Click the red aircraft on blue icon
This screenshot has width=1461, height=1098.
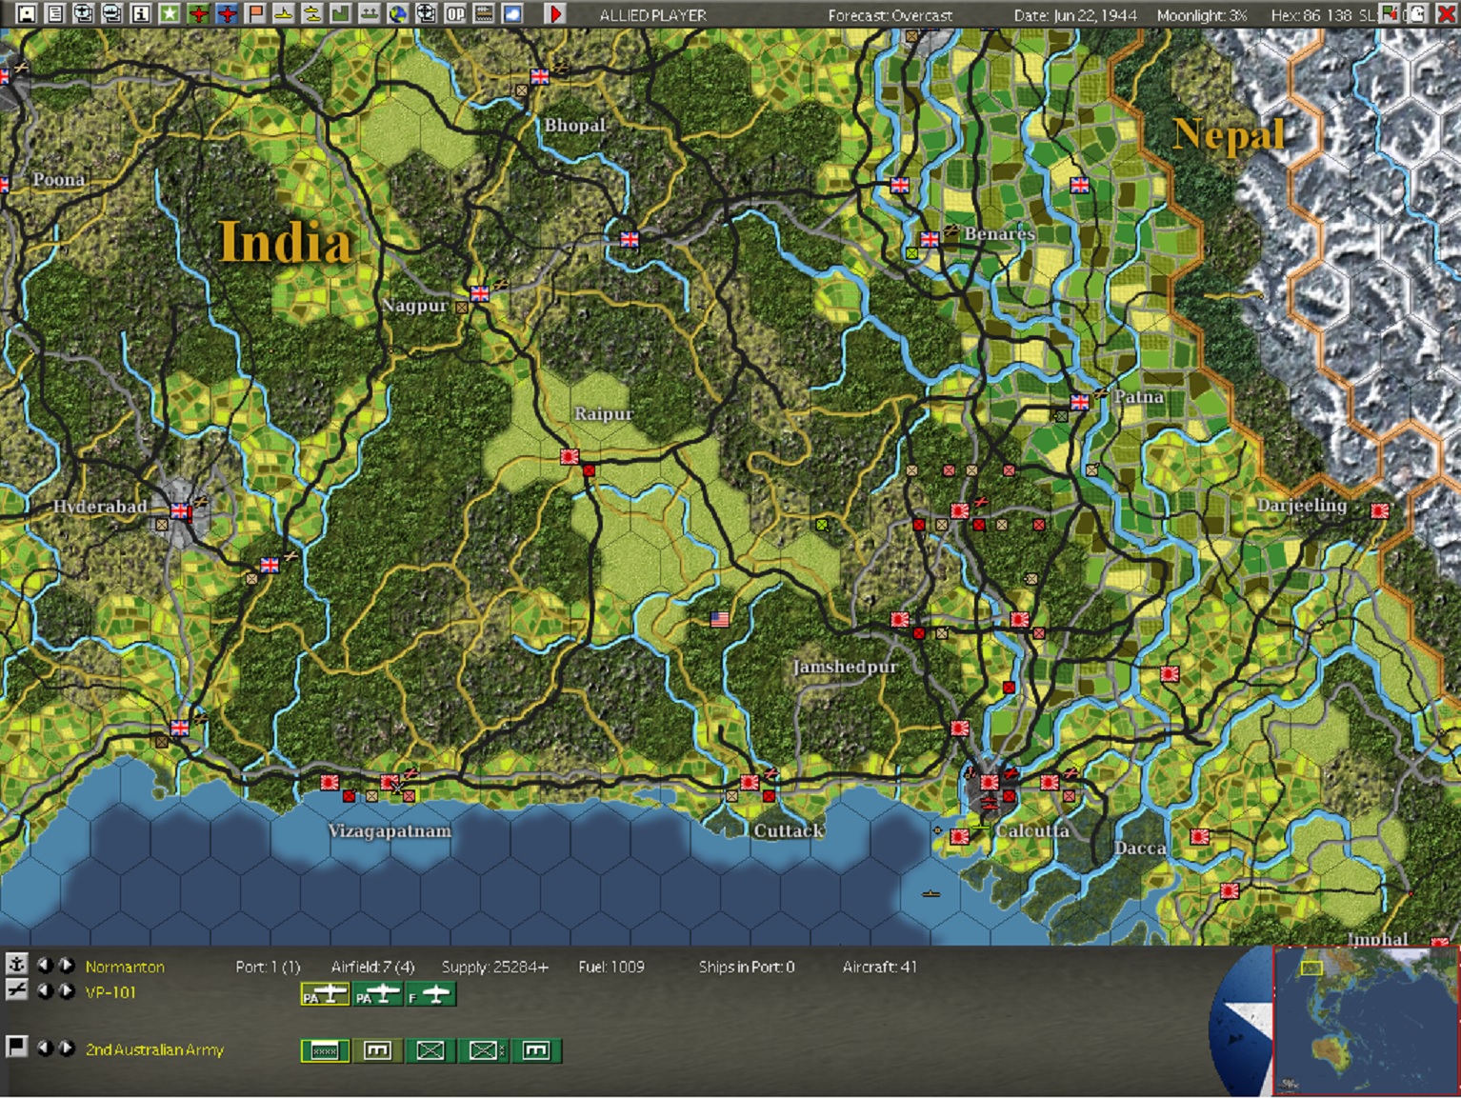pyautogui.click(x=227, y=13)
